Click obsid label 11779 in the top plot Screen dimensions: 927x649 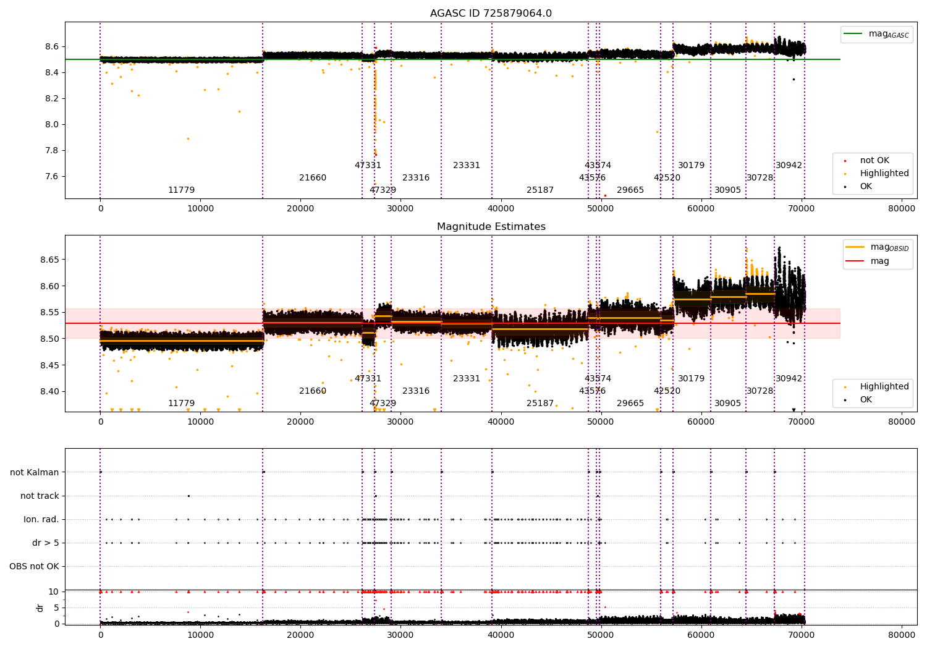click(x=182, y=190)
